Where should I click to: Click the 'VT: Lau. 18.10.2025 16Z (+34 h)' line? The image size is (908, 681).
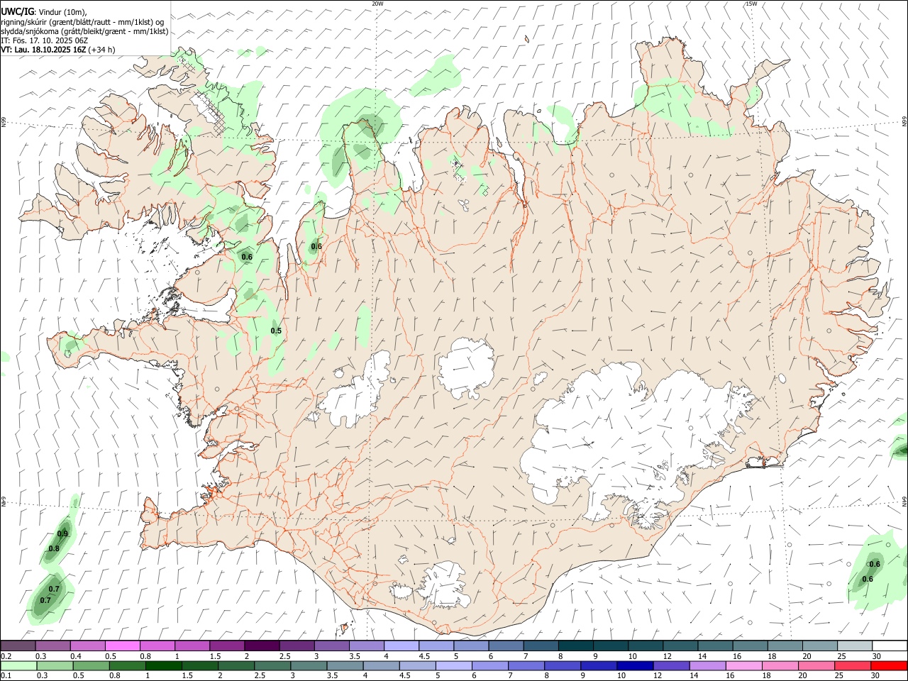coord(57,50)
